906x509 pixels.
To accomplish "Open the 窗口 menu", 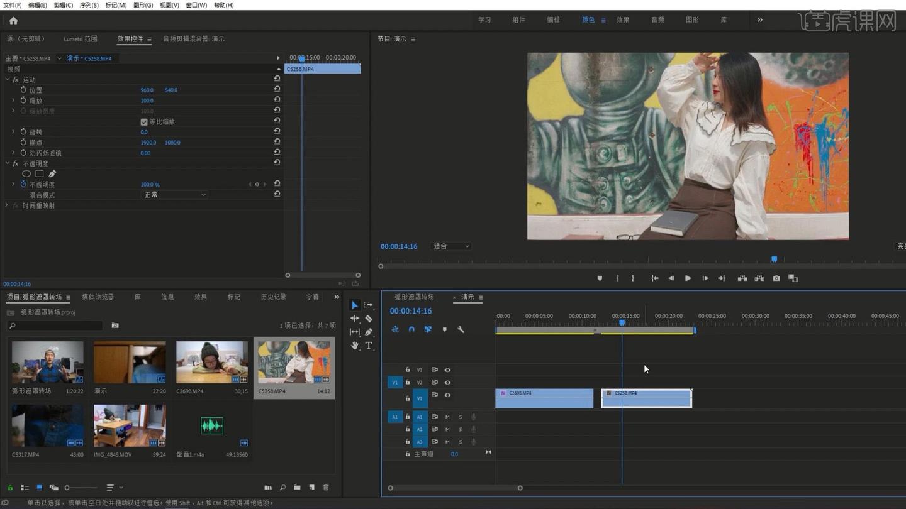I will [x=196, y=5].
